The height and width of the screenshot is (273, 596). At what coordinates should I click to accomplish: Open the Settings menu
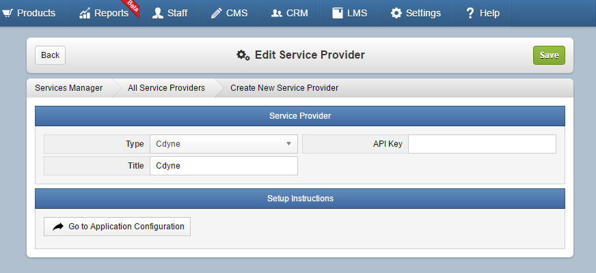(x=416, y=13)
